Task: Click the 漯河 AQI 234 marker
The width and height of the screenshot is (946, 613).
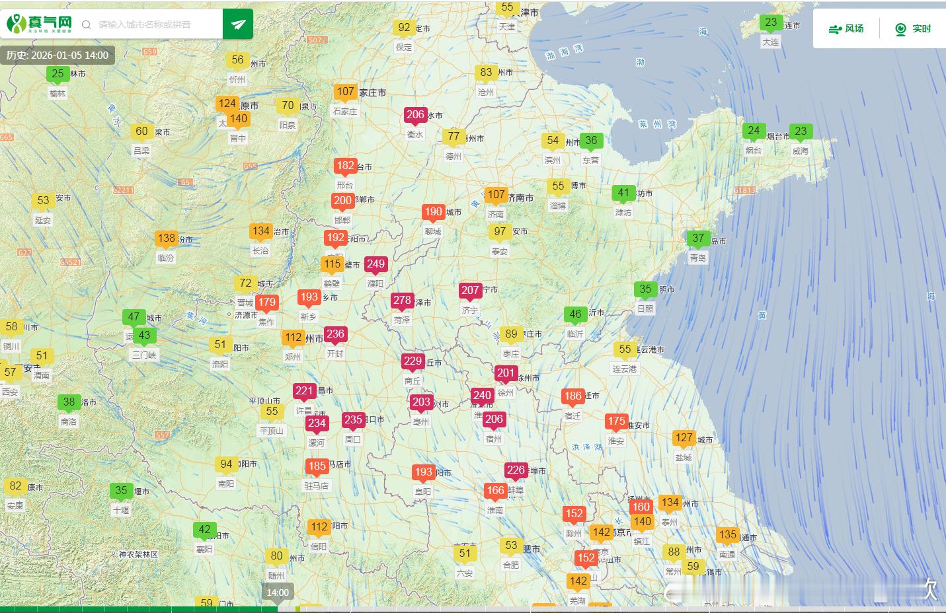Action: click(x=317, y=424)
